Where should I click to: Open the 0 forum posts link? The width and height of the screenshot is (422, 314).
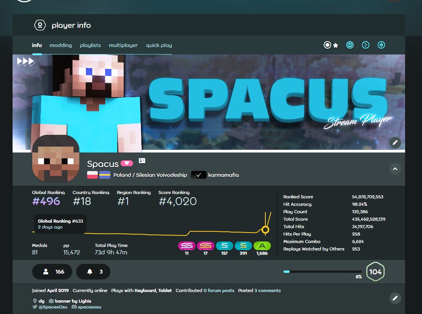point(219,290)
